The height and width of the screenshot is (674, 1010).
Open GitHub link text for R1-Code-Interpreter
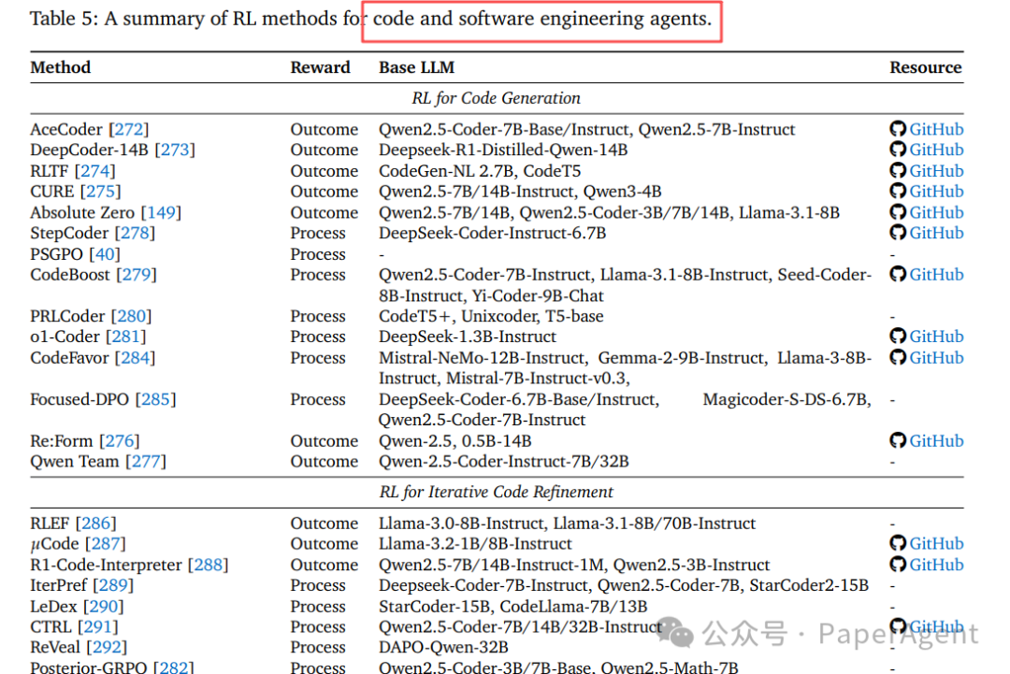tap(936, 566)
